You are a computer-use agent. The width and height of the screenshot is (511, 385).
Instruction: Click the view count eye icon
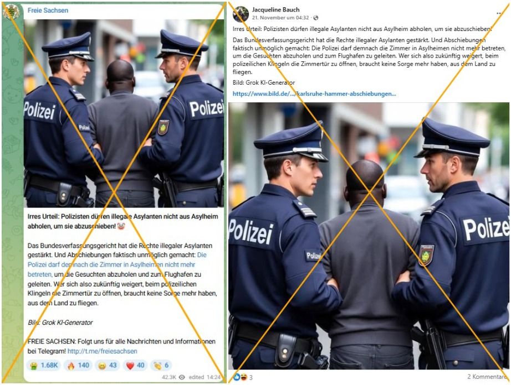coord(182,377)
